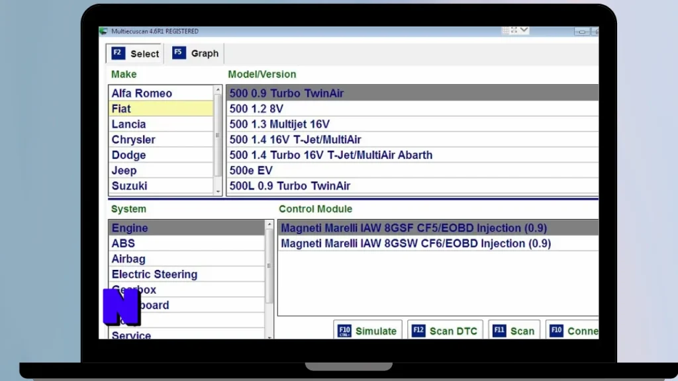
Task: Click the Make list scrollbar thumb
Action: (218, 135)
